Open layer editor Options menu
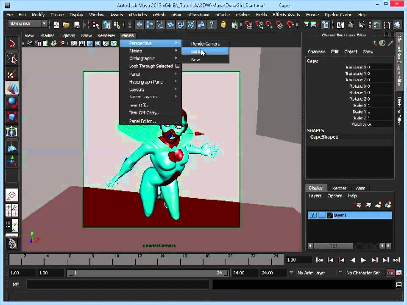Image resolution: width=407 pixels, height=305 pixels. 335,196
